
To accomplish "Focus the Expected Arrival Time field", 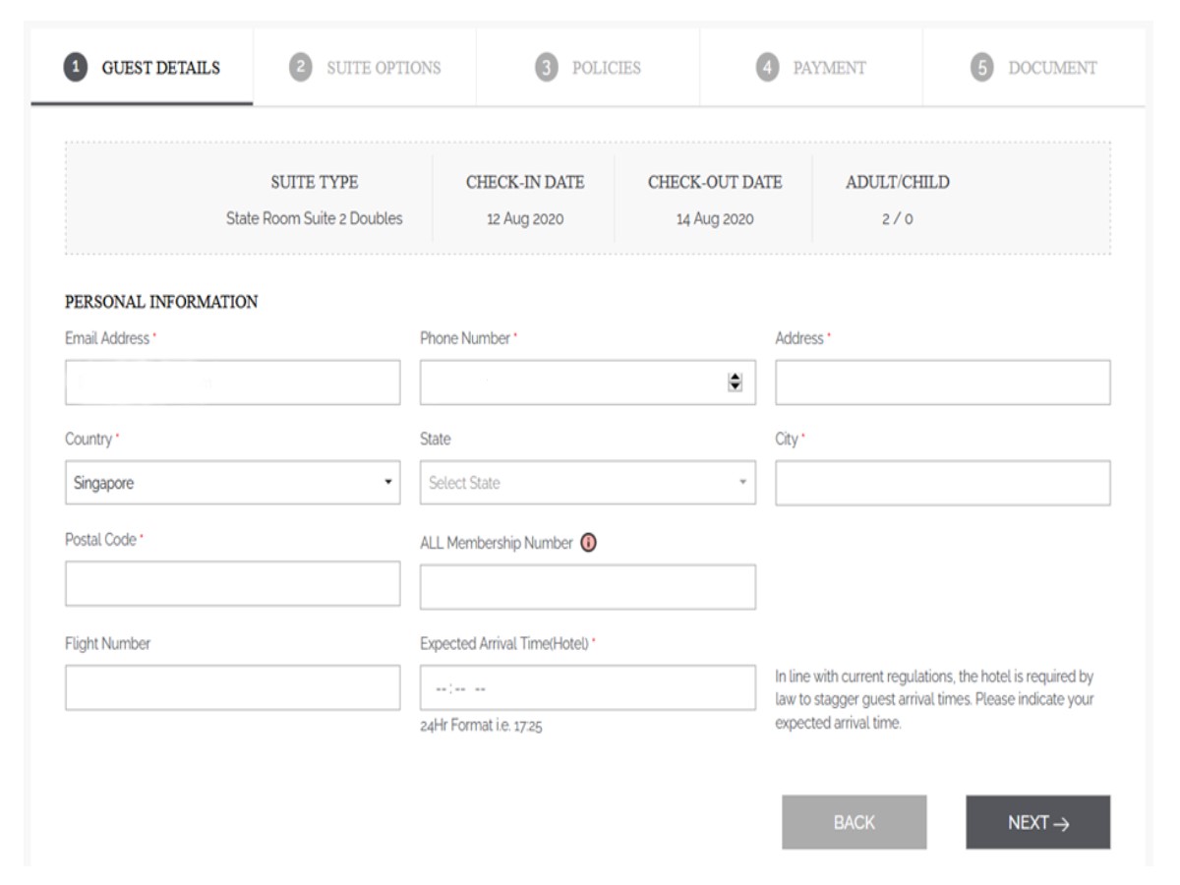I will pos(588,687).
